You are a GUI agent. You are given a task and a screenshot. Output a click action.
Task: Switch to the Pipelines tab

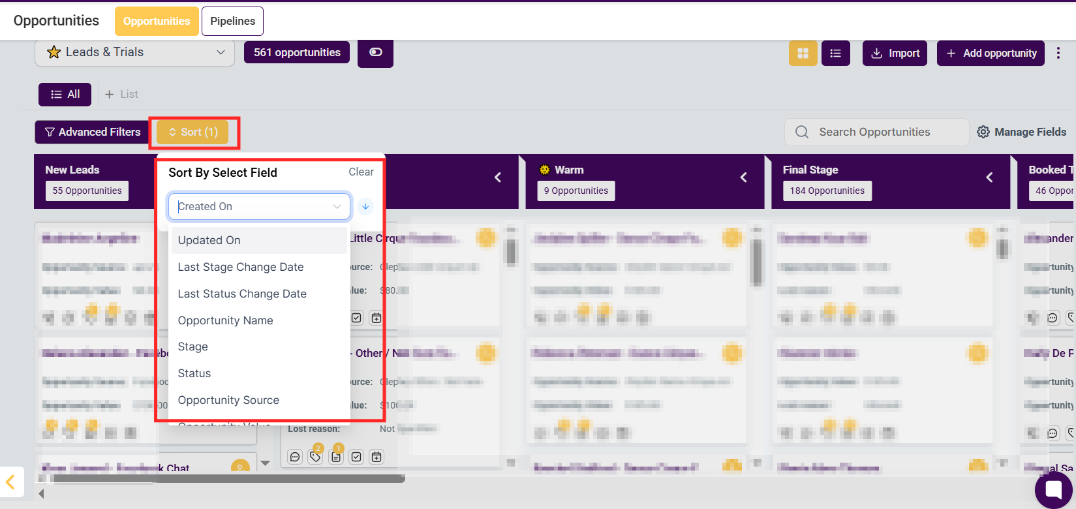pos(233,21)
